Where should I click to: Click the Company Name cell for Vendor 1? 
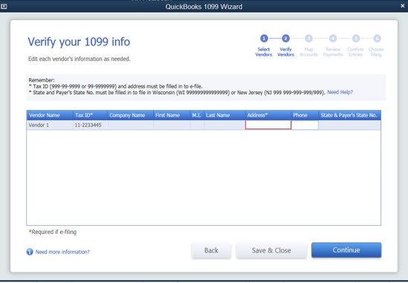point(130,125)
